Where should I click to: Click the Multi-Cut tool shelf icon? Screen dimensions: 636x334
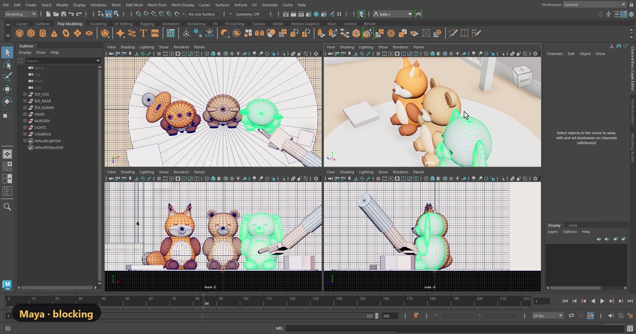[453, 33]
